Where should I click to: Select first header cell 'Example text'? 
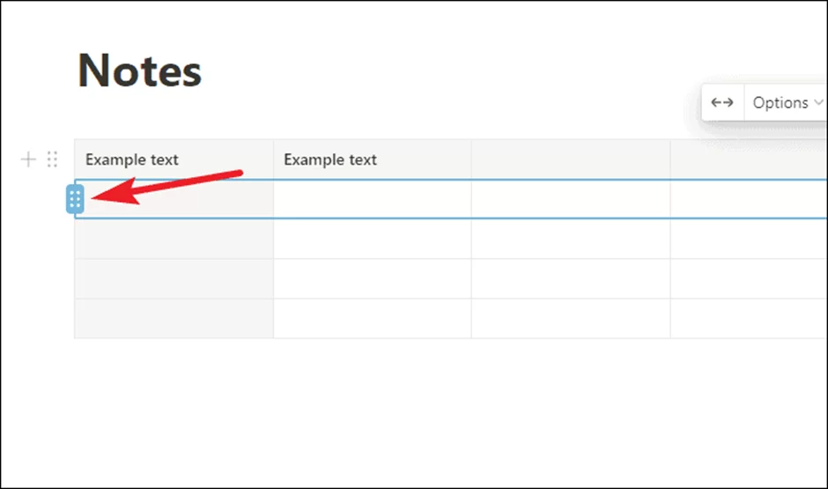(x=174, y=159)
